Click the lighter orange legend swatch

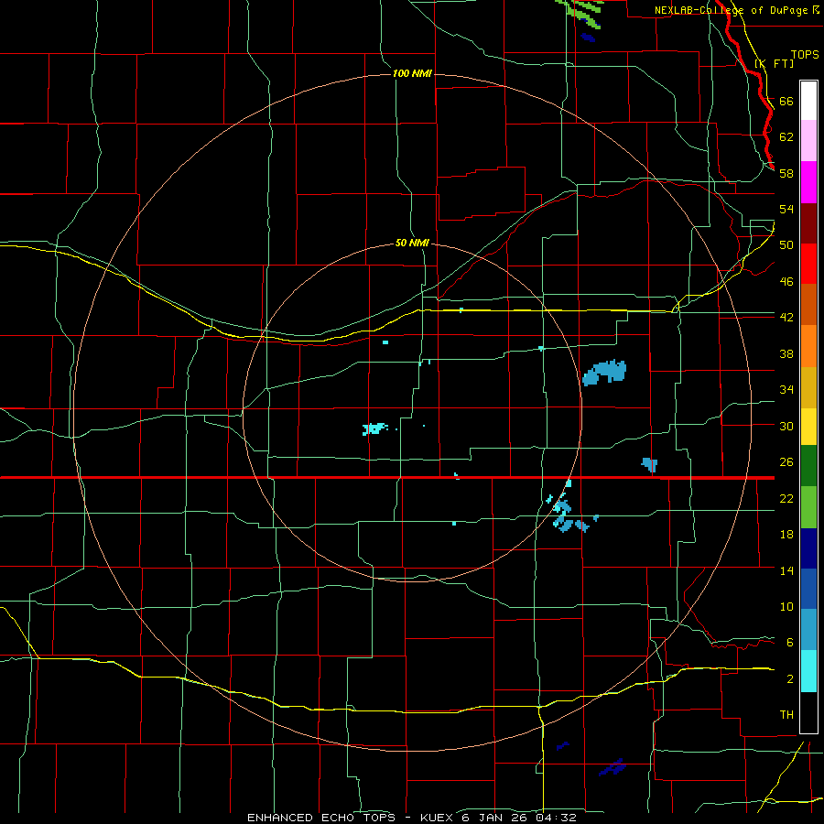coord(808,346)
